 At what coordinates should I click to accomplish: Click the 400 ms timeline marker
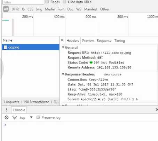pos(59,17)
